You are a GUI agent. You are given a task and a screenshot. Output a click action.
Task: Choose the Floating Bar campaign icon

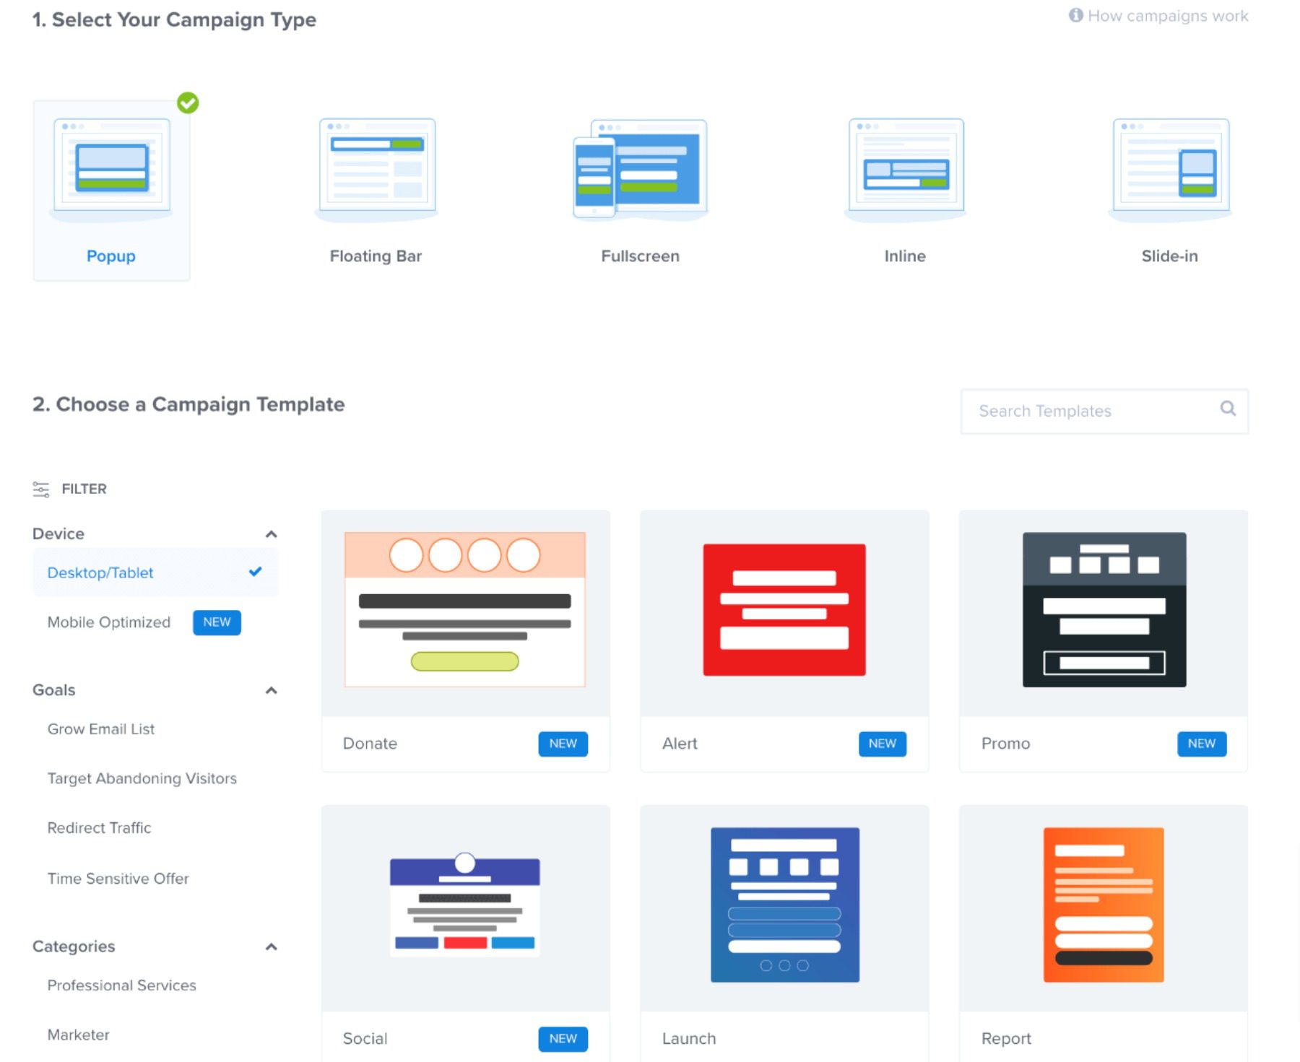coord(376,169)
